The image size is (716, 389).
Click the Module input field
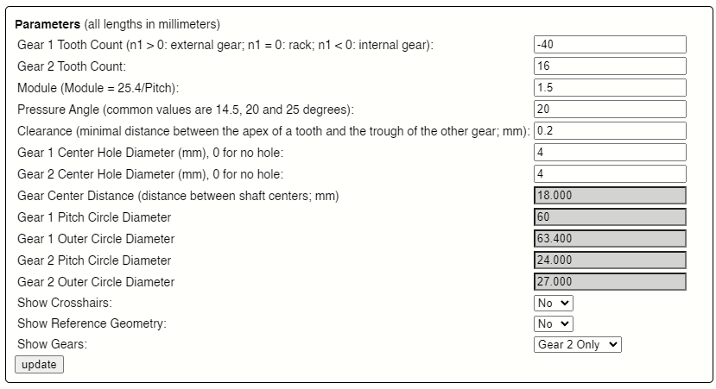coord(610,88)
